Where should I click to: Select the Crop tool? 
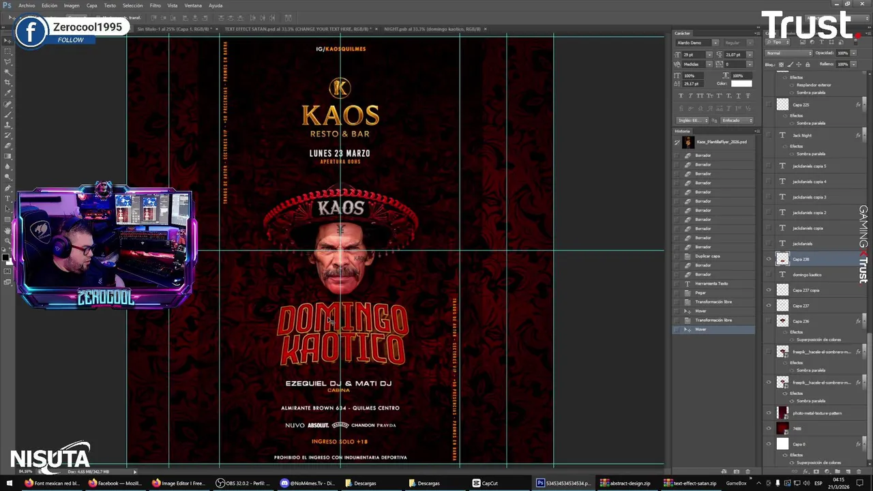click(8, 83)
